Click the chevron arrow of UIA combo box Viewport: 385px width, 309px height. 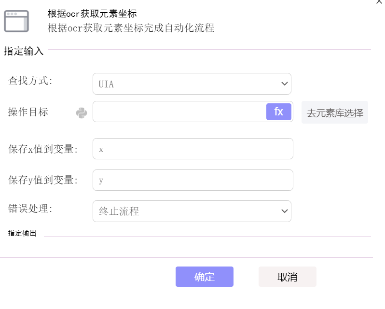pyautogui.click(x=285, y=84)
